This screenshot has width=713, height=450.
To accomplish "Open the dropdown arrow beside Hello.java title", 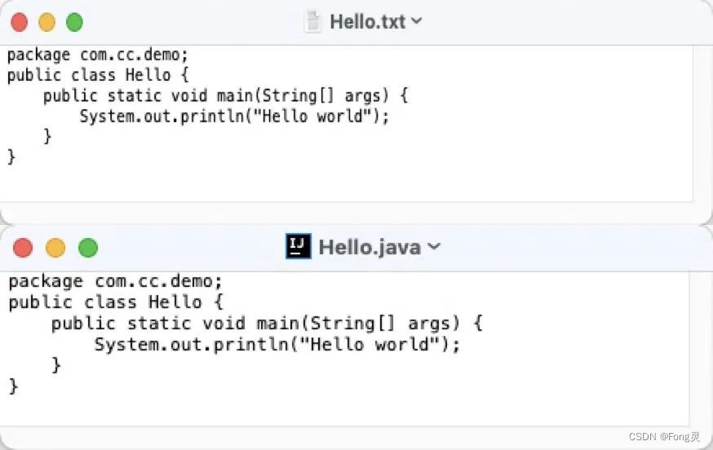I will pyautogui.click(x=434, y=246).
